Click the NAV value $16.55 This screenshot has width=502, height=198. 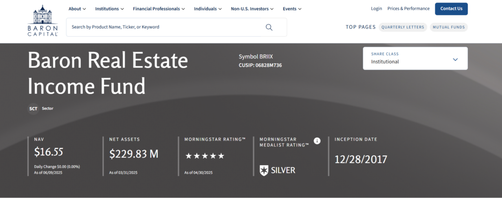pyautogui.click(x=49, y=152)
